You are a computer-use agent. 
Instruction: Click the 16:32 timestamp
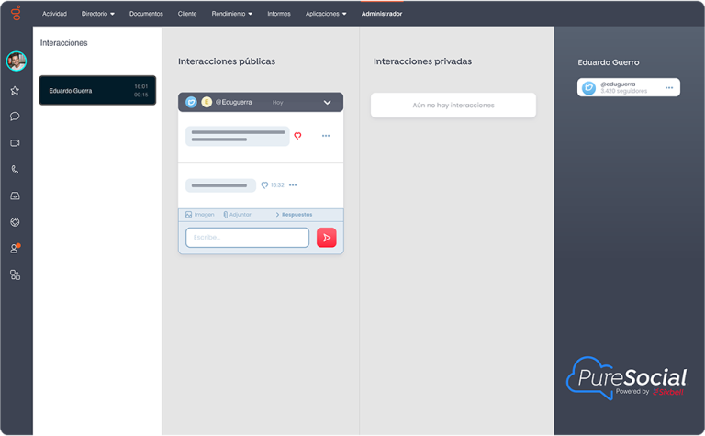[277, 185]
